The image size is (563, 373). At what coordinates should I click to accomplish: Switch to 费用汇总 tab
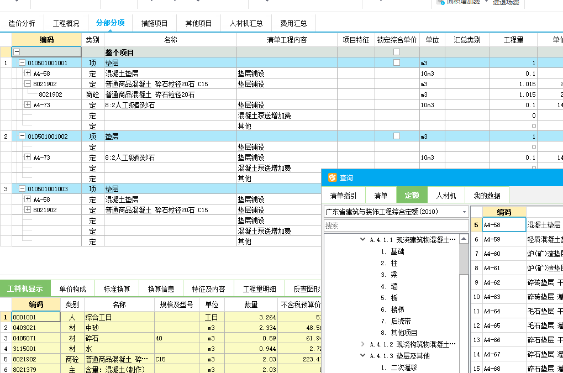[294, 23]
